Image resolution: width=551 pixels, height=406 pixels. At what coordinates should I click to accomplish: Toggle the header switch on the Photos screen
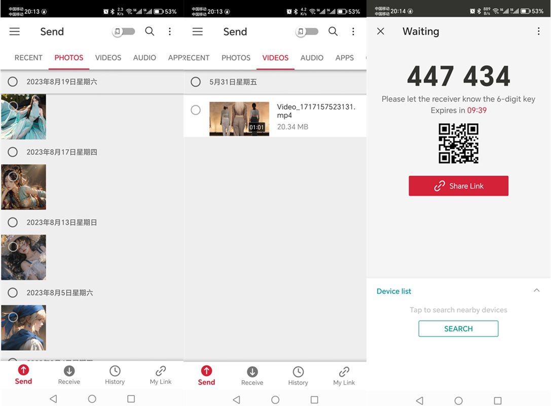(124, 31)
